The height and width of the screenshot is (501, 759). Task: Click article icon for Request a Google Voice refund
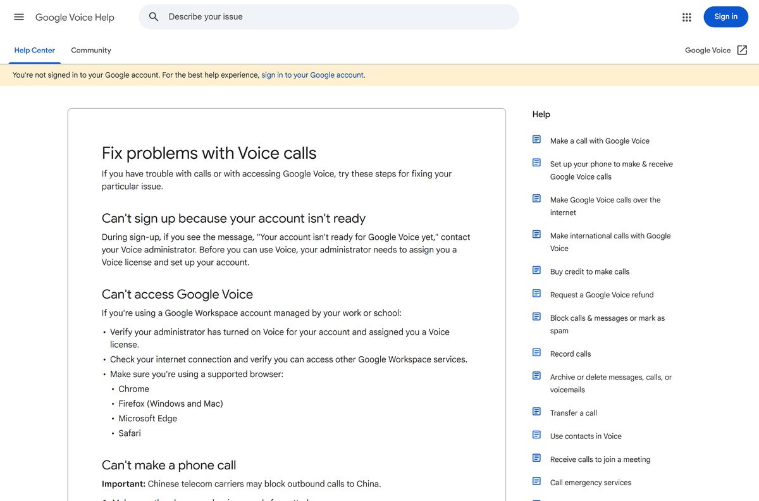(536, 294)
